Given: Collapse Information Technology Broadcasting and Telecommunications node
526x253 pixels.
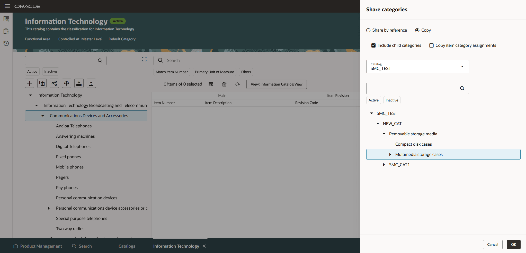Looking at the screenshot, I should pyautogui.click(x=37, y=106).
